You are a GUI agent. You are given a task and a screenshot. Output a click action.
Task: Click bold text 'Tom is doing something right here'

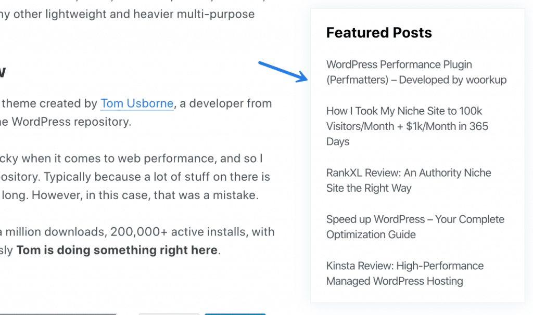click(x=117, y=250)
